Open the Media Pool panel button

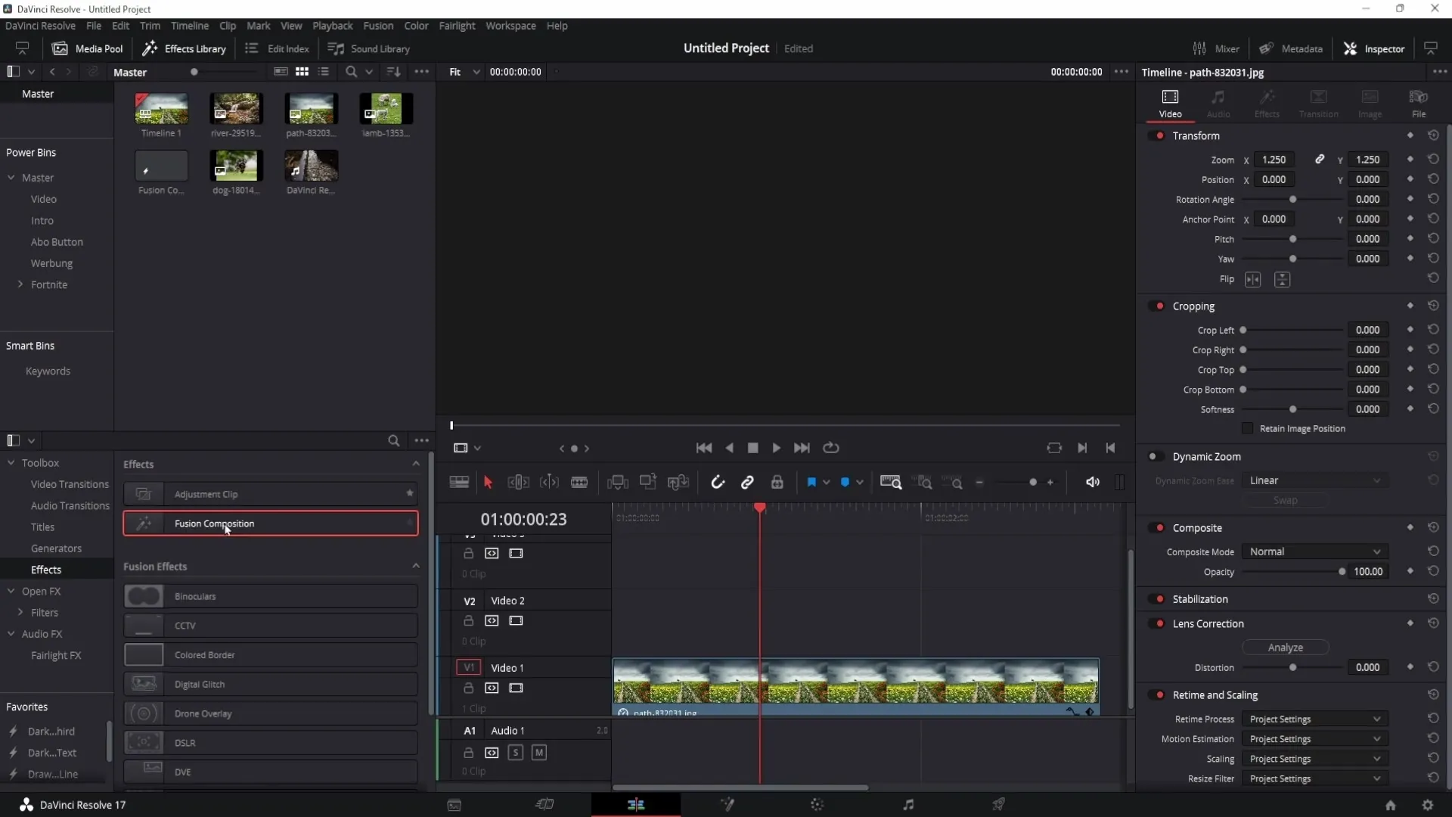pyautogui.click(x=87, y=48)
